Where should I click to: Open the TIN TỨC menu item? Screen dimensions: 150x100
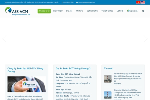coord(79,11)
